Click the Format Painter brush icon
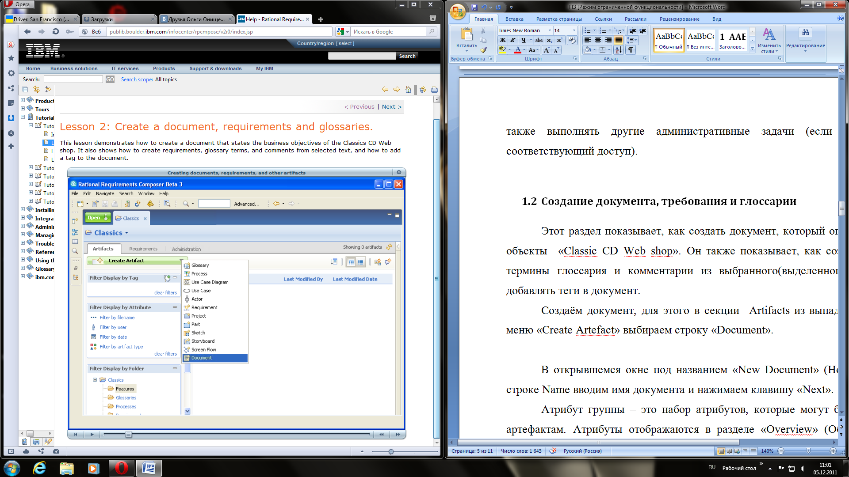This screenshot has width=849, height=477. pos(483,50)
